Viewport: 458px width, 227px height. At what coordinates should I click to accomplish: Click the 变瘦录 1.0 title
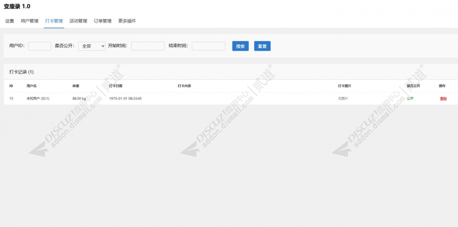pyautogui.click(x=17, y=7)
